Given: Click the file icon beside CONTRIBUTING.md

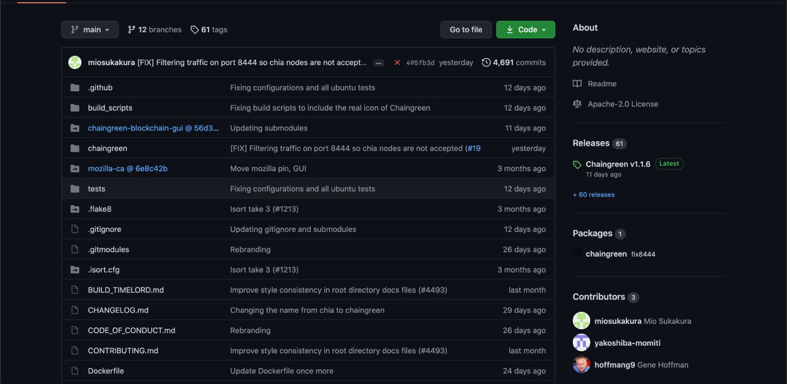Looking at the screenshot, I should pyautogui.click(x=75, y=351).
